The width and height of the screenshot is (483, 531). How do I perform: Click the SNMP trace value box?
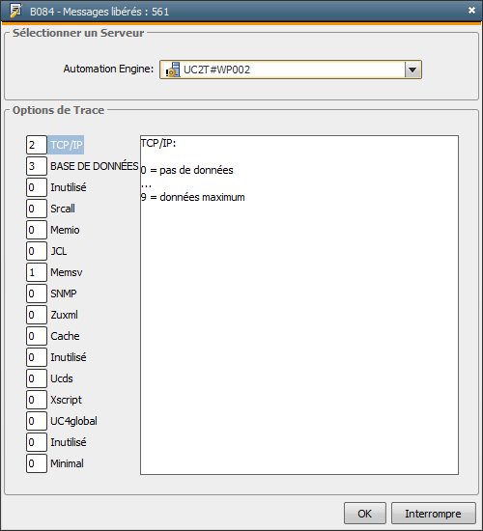37,293
